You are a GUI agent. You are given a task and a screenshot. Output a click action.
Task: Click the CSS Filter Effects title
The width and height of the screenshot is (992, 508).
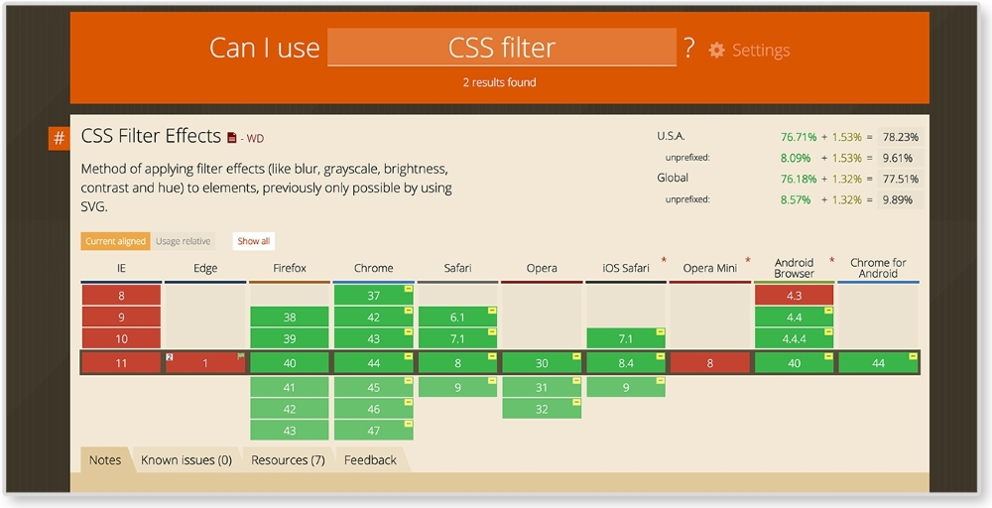click(151, 136)
